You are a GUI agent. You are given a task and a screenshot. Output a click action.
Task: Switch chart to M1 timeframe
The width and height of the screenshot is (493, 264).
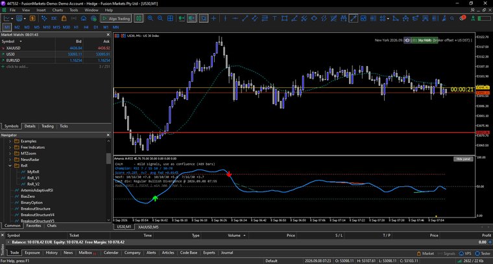point(7,27)
